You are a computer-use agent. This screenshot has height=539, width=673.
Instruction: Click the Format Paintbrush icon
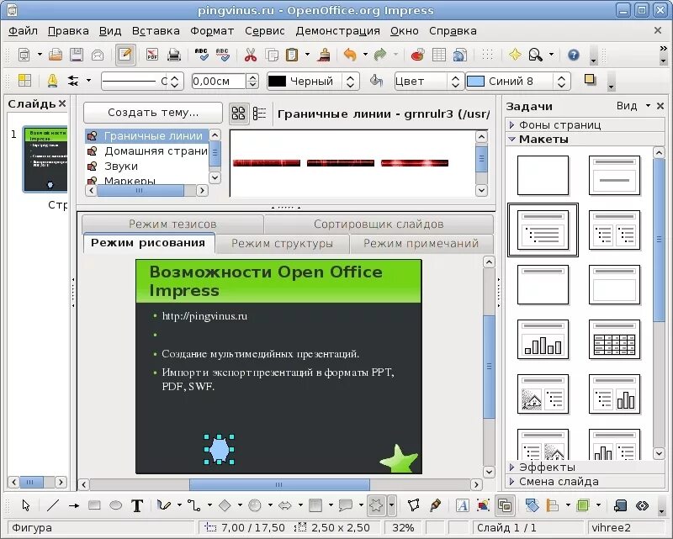click(324, 55)
